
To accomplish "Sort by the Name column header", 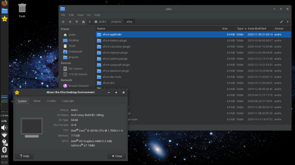I will [158, 29].
